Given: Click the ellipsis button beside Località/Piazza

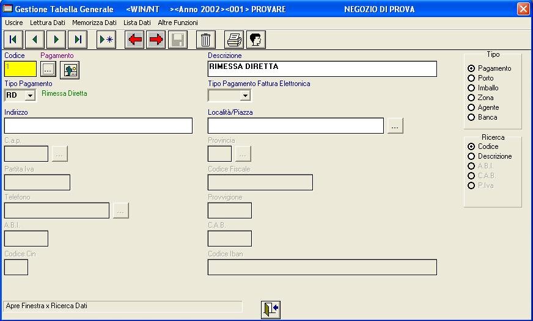Looking at the screenshot, I should click(x=395, y=126).
